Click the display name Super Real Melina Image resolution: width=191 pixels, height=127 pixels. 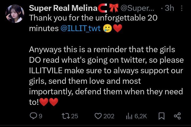click(63, 8)
